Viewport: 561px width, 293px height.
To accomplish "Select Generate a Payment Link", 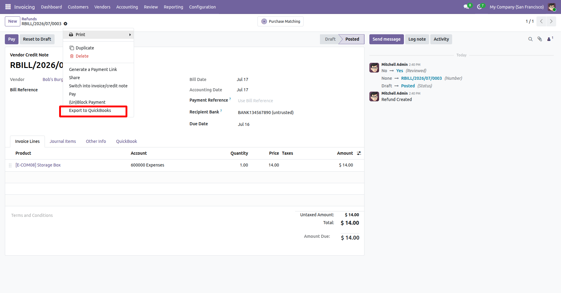I will [x=98, y=69].
